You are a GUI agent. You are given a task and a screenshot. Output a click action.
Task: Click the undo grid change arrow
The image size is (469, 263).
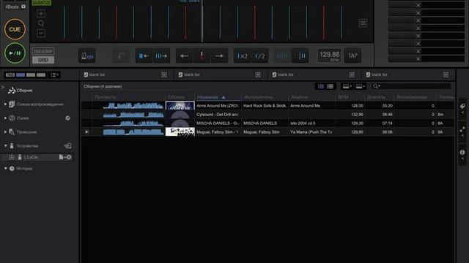121,56
